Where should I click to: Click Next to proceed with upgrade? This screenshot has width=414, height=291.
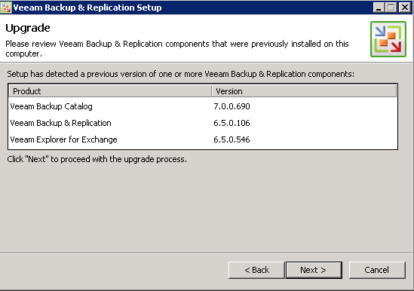pos(314,270)
